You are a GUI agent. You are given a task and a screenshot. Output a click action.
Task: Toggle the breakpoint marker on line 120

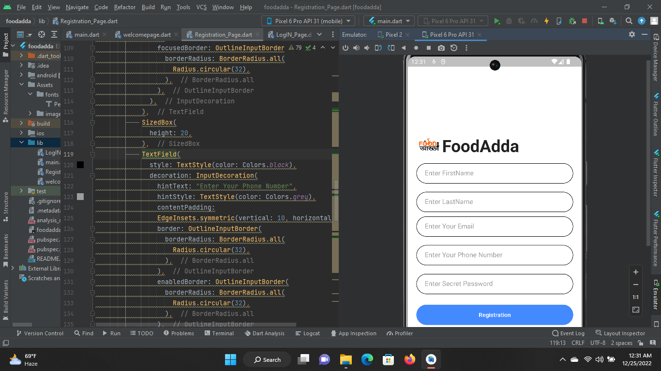click(80, 165)
